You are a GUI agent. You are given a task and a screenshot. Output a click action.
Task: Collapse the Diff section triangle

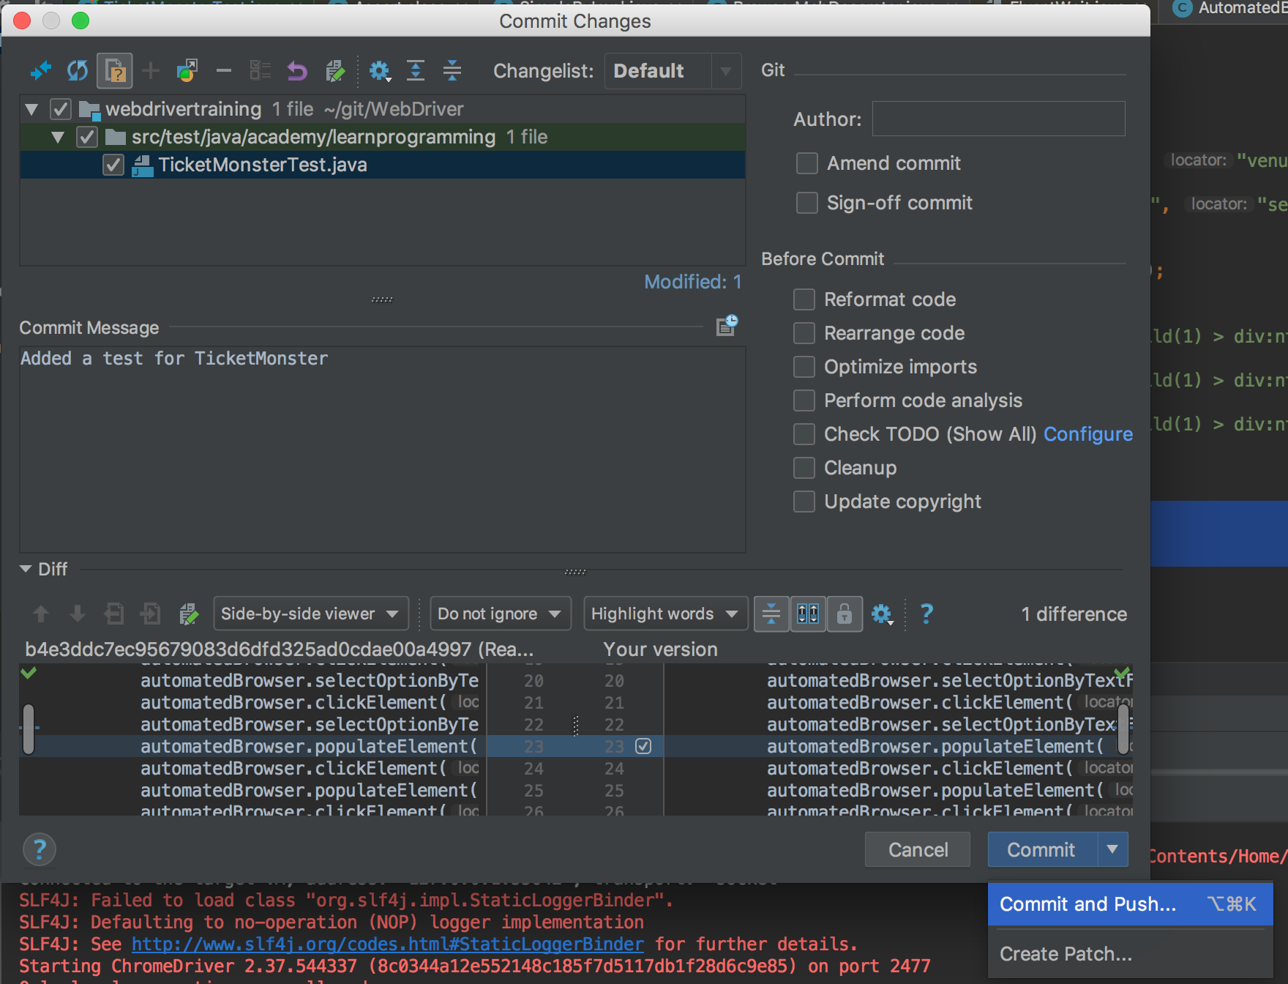(26, 569)
